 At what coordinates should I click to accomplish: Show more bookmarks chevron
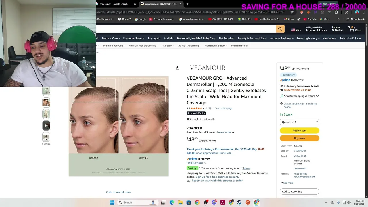338,19
